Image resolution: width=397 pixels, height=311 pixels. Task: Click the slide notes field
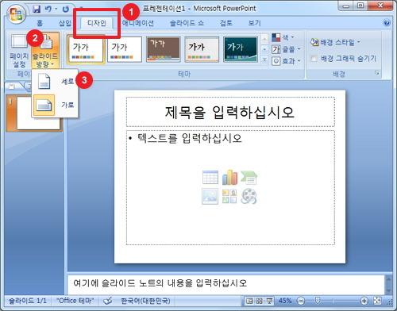pyautogui.click(x=225, y=284)
